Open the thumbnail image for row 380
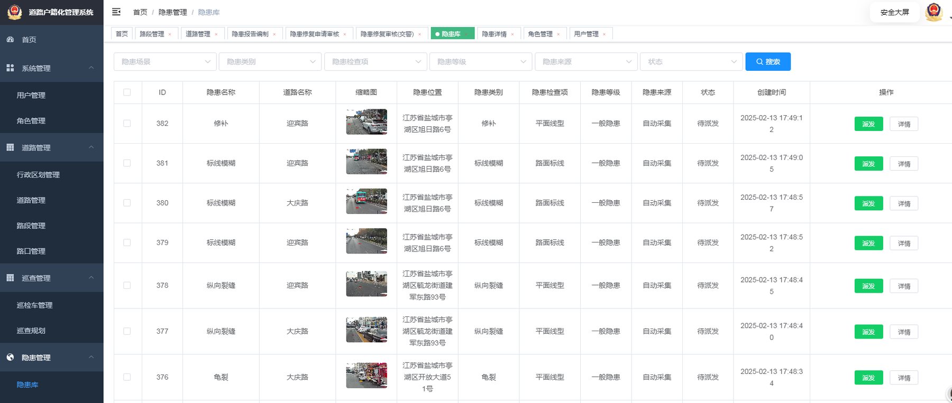This screenshot has width=952, height=403. coord(367,201)
